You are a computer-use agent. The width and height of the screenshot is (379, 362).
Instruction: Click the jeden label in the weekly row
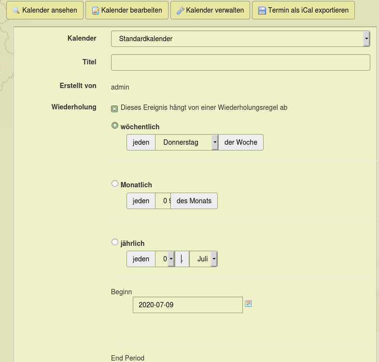point(141,142)
